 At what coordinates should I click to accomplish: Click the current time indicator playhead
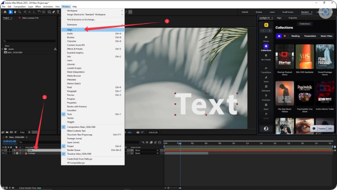click(180, 143)
